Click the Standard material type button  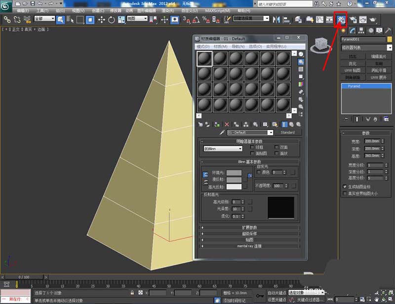pyautogui.click(x=287, y=133)
